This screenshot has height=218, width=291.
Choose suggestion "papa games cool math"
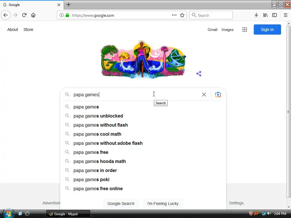click(x=143, y=134)
